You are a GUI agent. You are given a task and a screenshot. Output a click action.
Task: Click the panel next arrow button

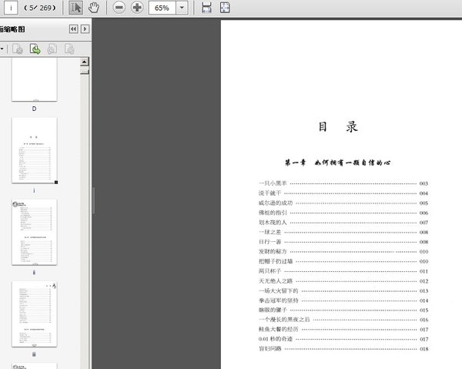pyautogui.click(x=85, y=29)
